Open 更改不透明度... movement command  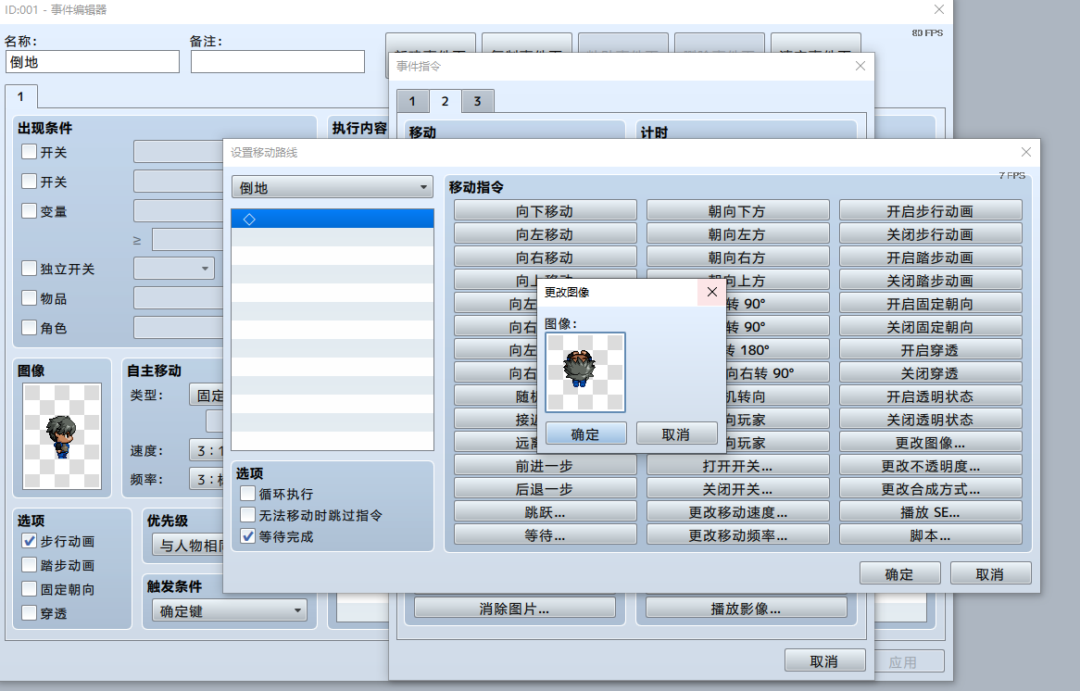pos(930,466)
